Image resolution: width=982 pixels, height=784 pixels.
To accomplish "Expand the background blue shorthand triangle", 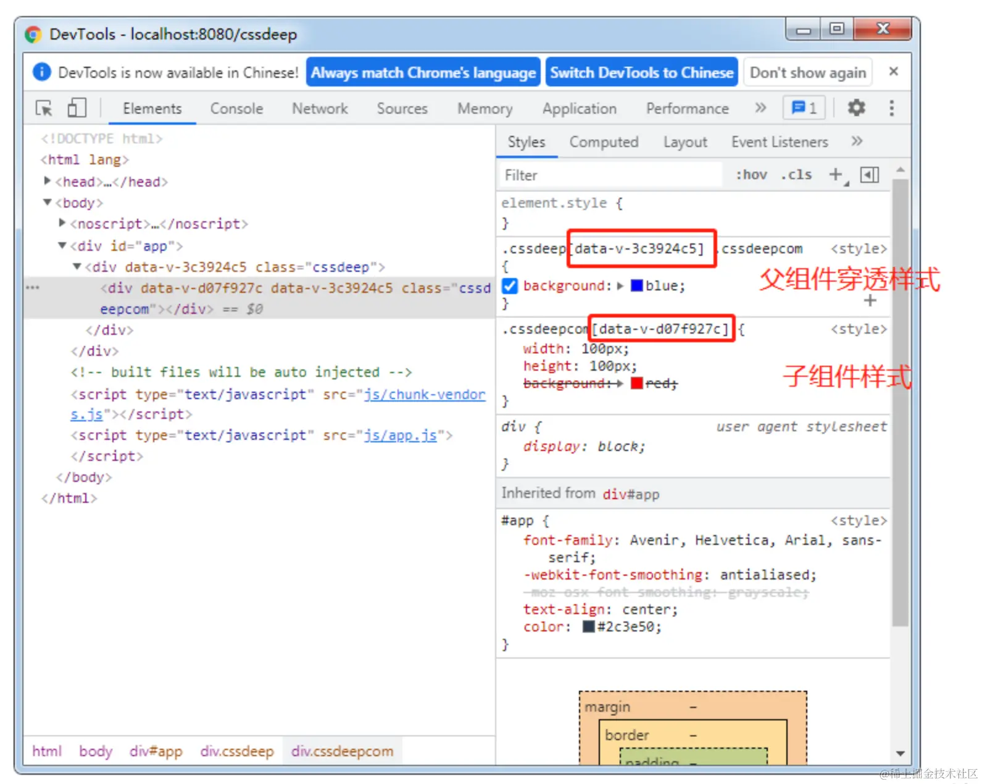I will click(x=620, y=285).
